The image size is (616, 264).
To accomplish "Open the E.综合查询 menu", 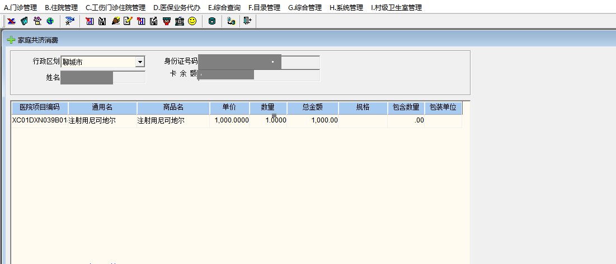I will (224, 8).
